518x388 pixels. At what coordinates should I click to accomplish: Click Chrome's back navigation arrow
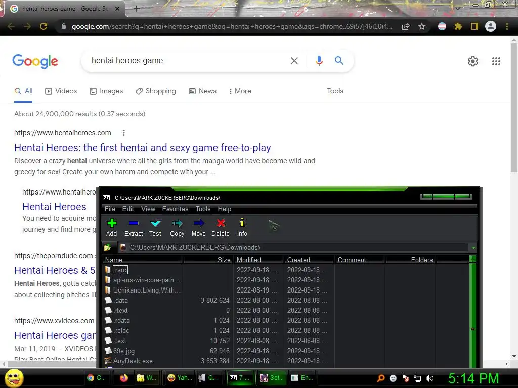tap(11, 26)
